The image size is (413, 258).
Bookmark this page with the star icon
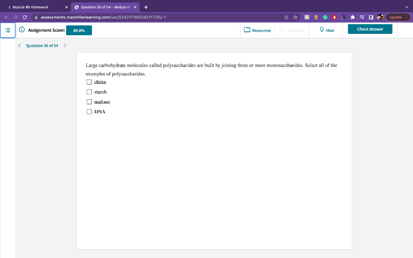[296, 17]
